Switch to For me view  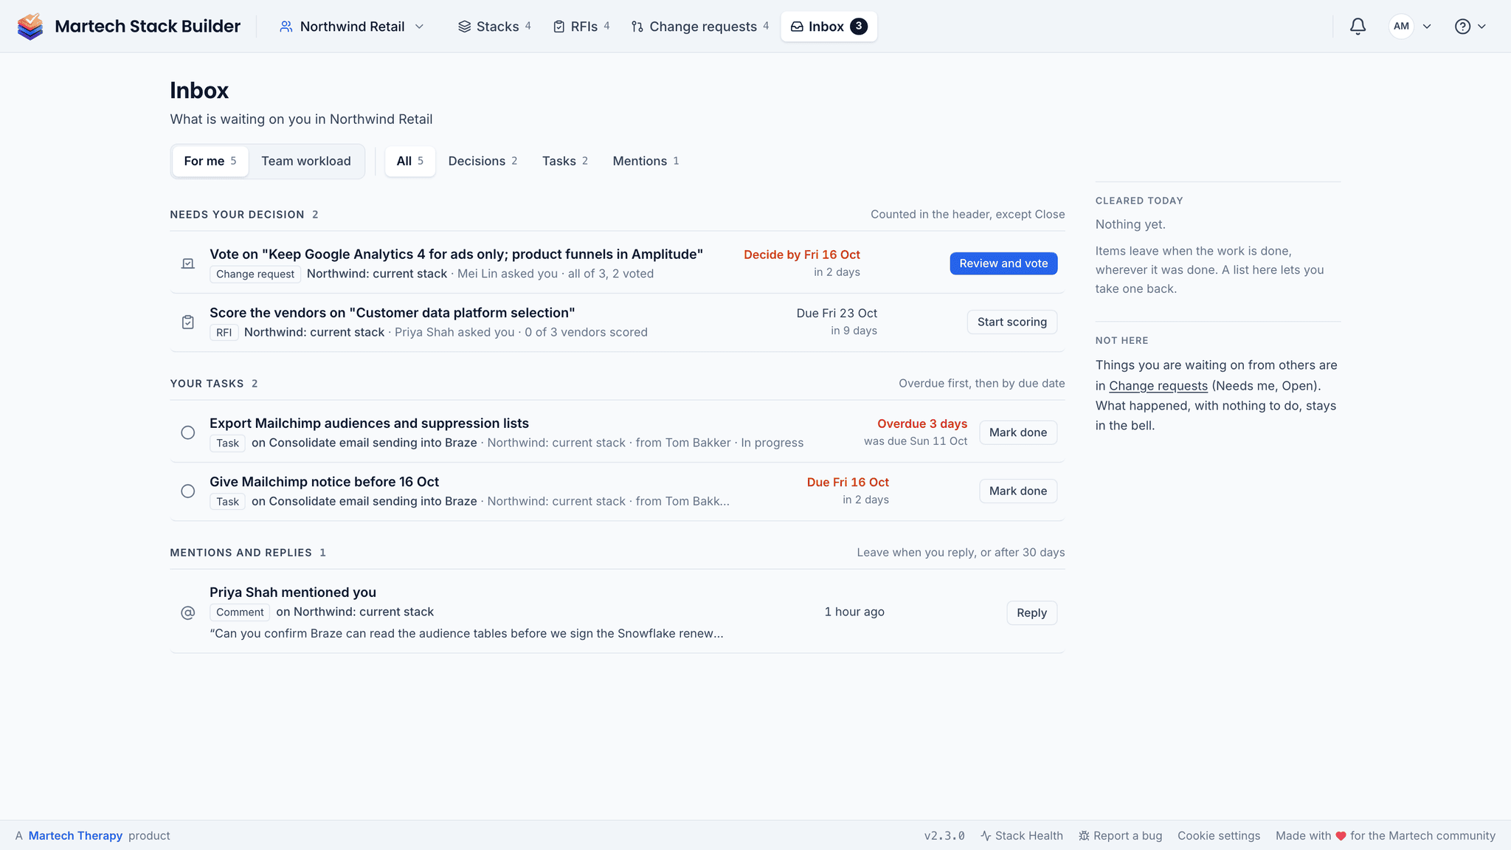[210, 161]
